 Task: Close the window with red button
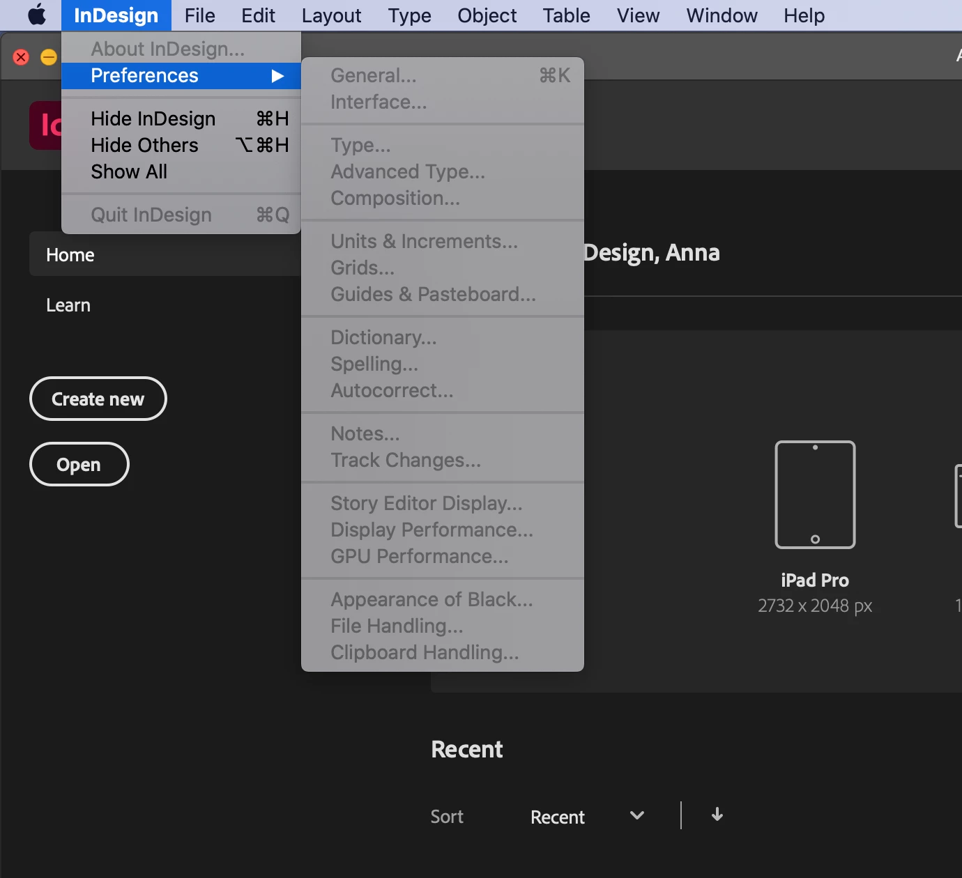click(x=21, y=57)
